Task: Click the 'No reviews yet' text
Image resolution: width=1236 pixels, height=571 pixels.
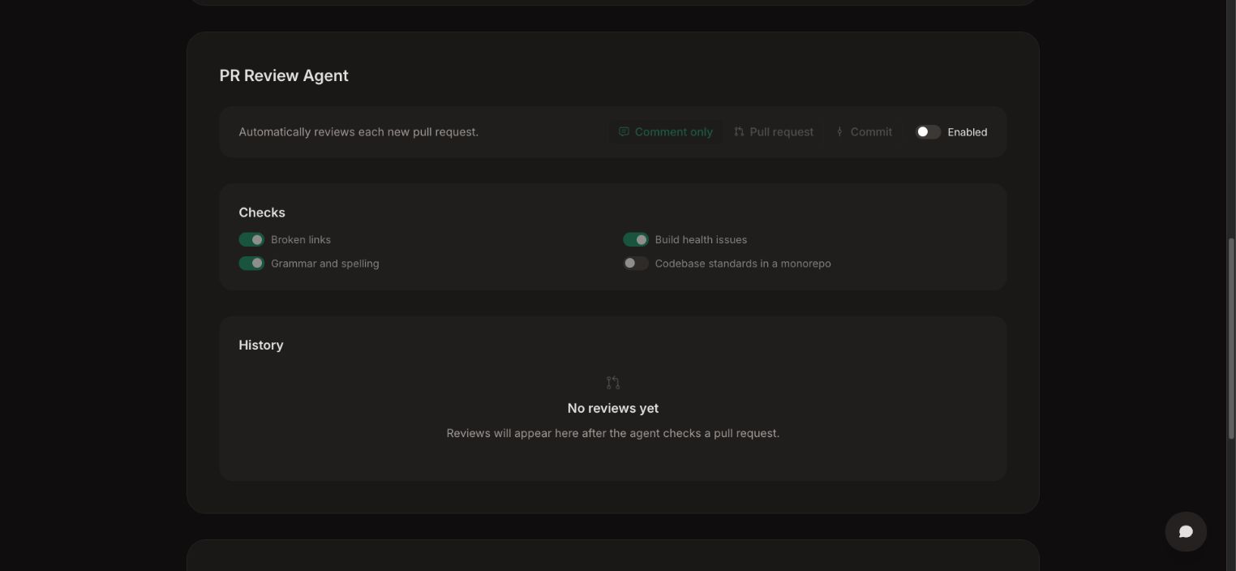Action: [x=613, y=409]
